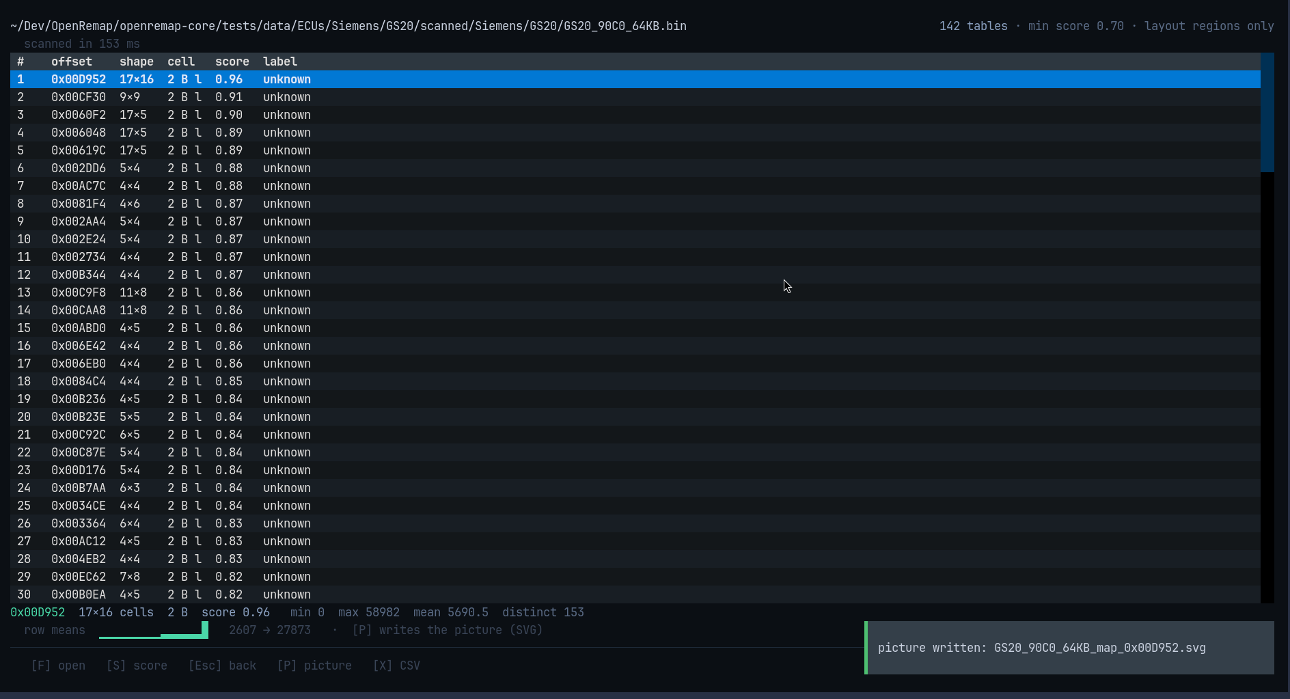Click the vertical scrollbar thumb of the table list
Image resolution: width=1290 pixels, height=699 pixels.
(x=1267, y=113)
